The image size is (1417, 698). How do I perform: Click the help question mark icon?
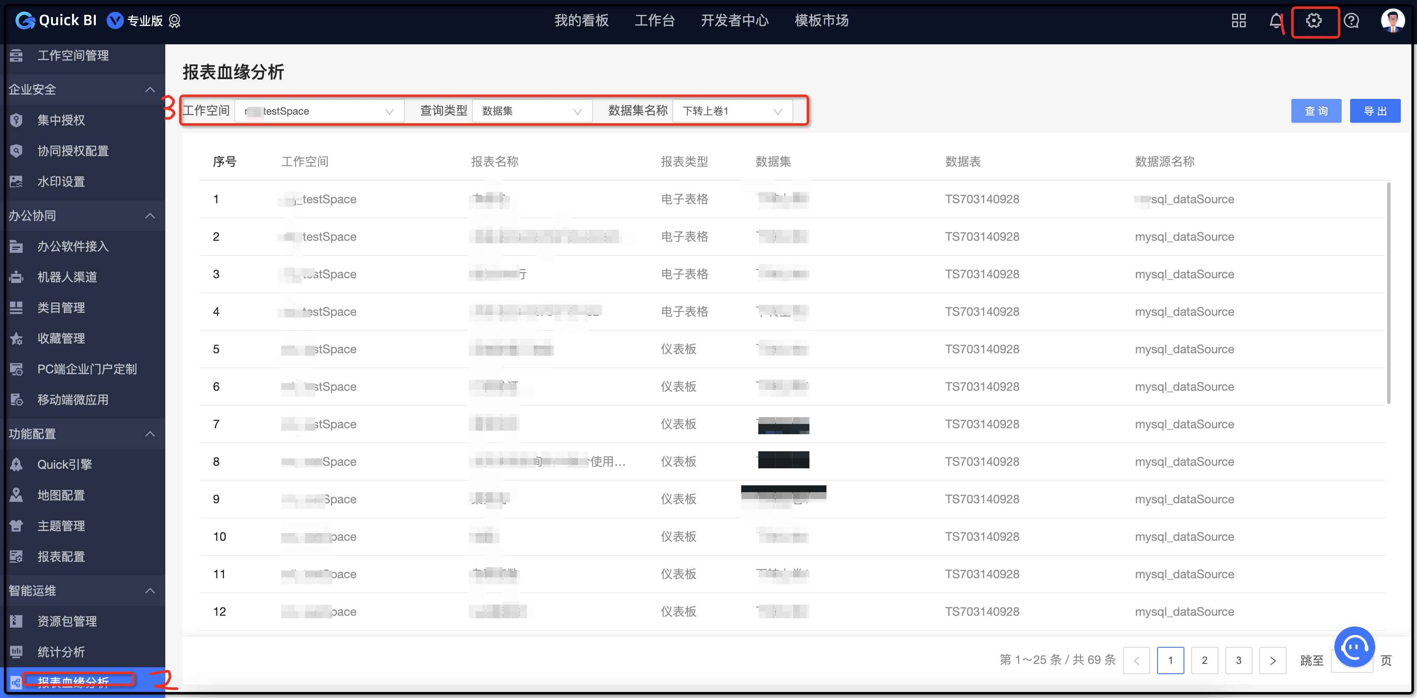[x=1351, y=21]
